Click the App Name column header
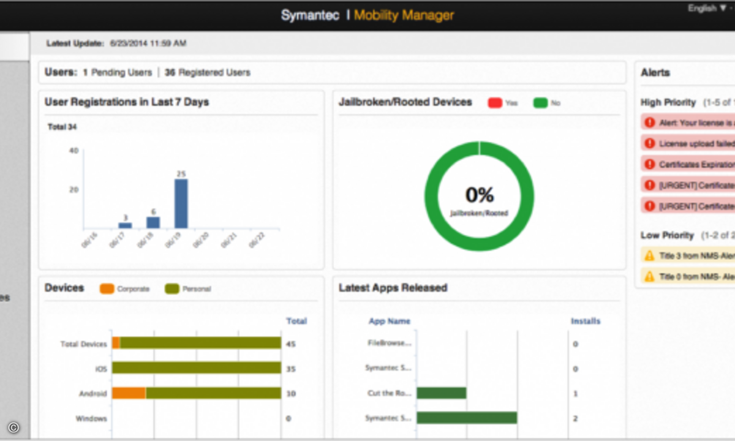This screenshot has width=735, height=441. point(390,321)
